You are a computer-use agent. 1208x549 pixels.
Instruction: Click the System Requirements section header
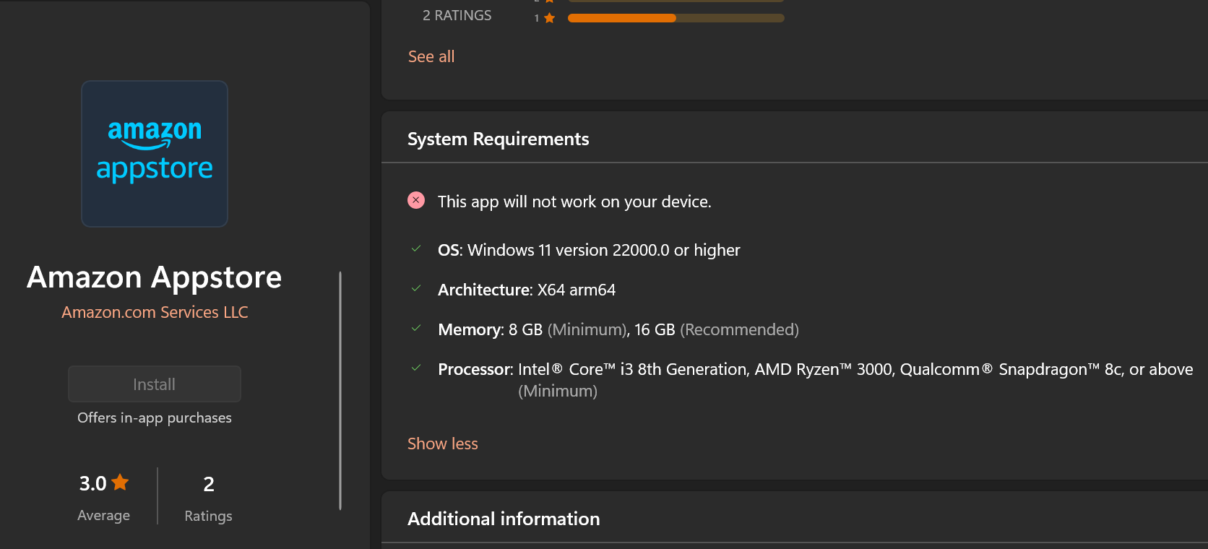tap(498, 139)
